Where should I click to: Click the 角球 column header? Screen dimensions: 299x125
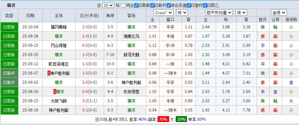click(x=110, y=16)
